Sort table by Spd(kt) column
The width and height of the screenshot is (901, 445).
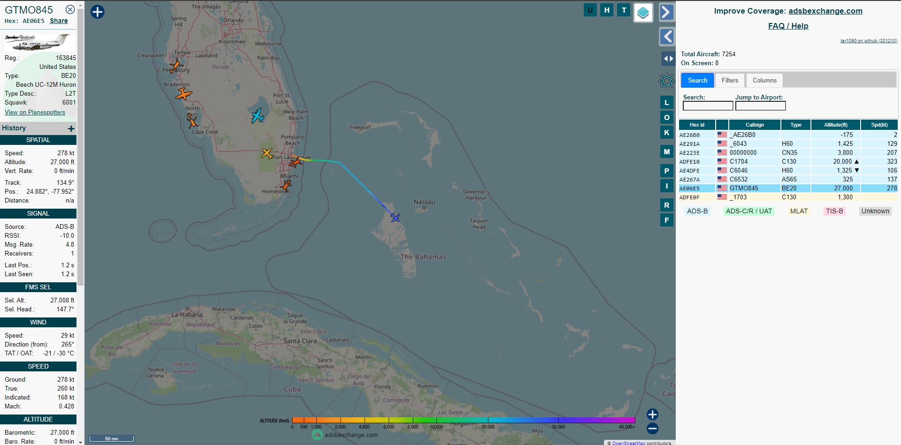[879, 125]
